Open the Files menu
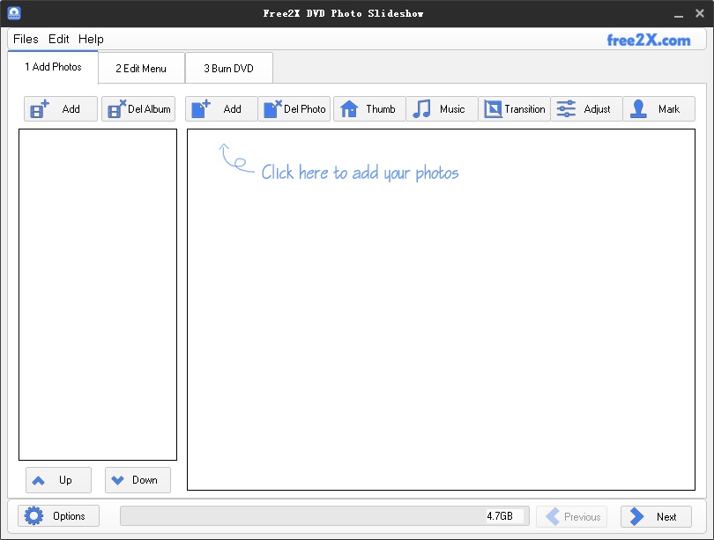 pyautogui.click(x=26, y=39)
